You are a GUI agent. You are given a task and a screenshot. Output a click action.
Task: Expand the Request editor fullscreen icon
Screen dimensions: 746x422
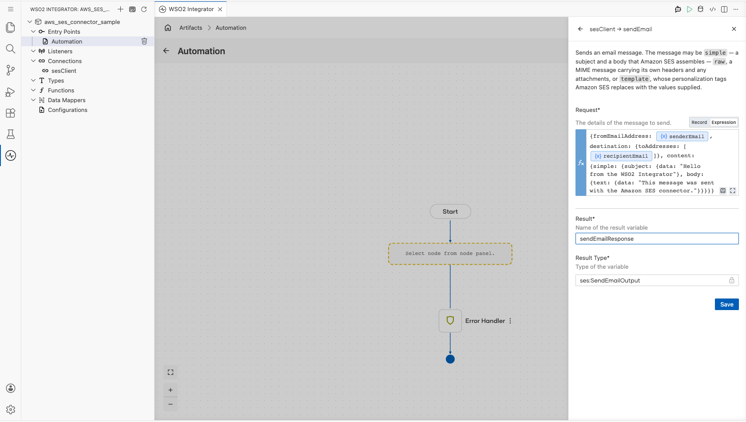pos(733,191)
